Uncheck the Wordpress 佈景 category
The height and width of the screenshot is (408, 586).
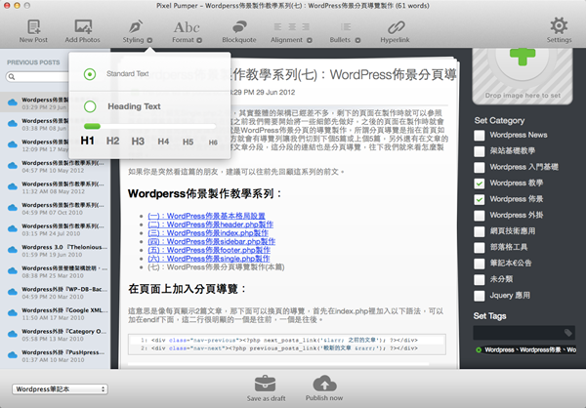point(480,199)
